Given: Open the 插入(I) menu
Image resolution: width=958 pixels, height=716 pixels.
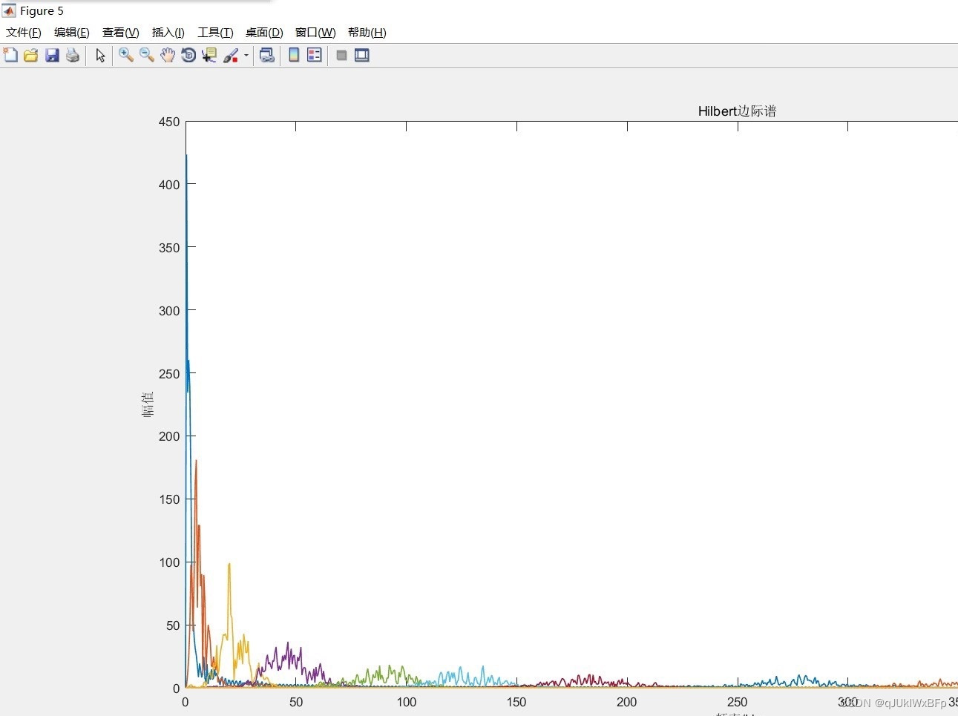Looking at the screenshot, I should pos(168,33).
